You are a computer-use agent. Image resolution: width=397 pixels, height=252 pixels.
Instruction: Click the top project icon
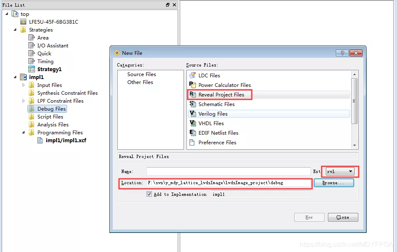(x=15, y=14)
